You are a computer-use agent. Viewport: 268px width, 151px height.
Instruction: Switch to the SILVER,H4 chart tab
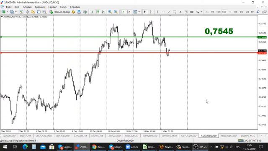[x=26, y=135]
